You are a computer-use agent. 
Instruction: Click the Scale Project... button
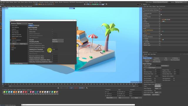point(152,68)
